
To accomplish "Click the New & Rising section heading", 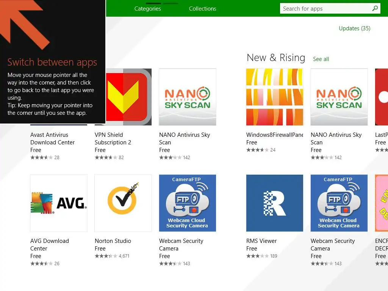I will [276, 58].
